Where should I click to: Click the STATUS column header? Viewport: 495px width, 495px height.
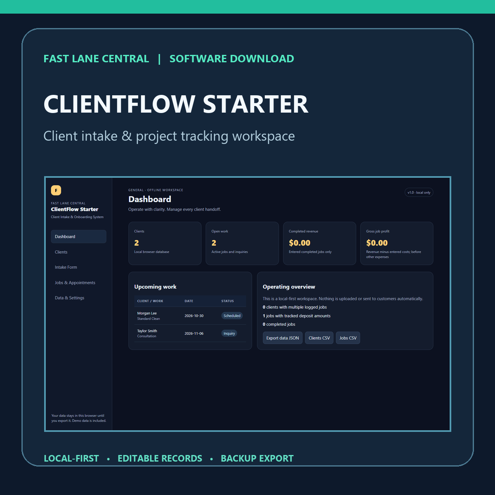point(228,301)
